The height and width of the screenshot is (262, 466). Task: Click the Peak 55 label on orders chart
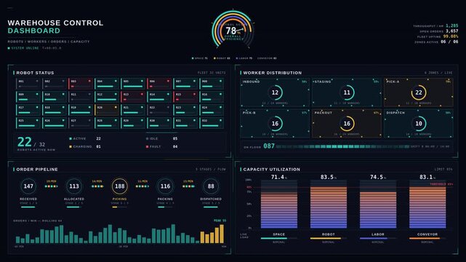(x=220, y=221)
